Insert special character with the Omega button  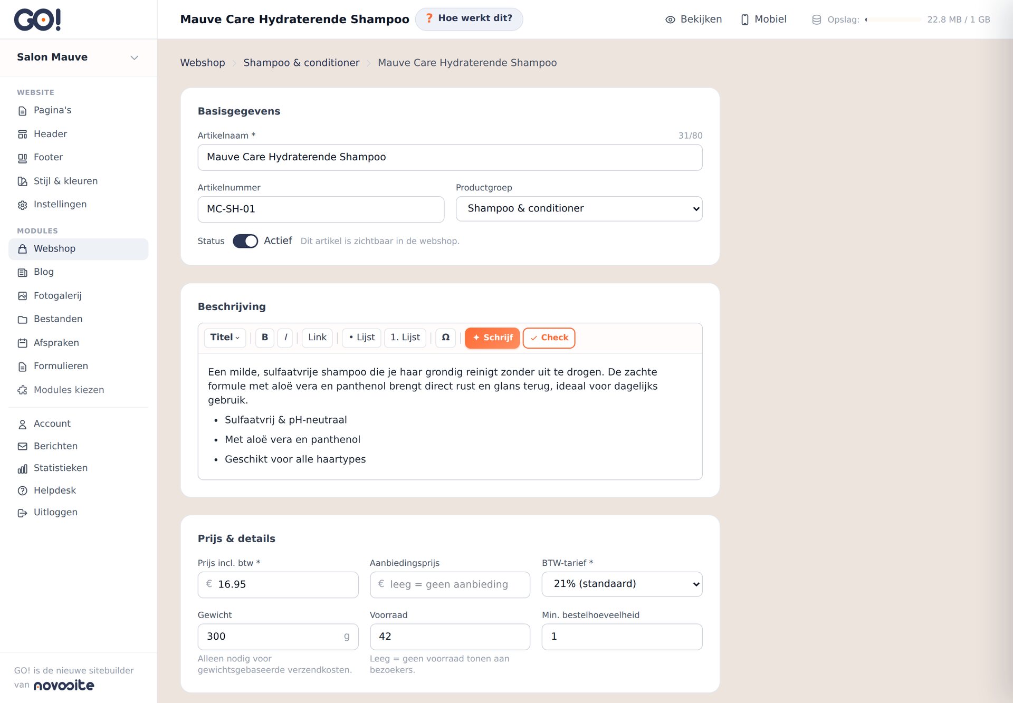[445, 338]
